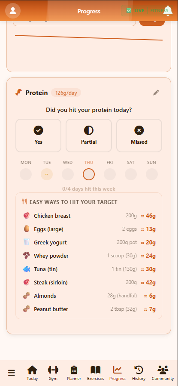
Task: Mark protein as Missed for today
Action: (x=139, y=136)
